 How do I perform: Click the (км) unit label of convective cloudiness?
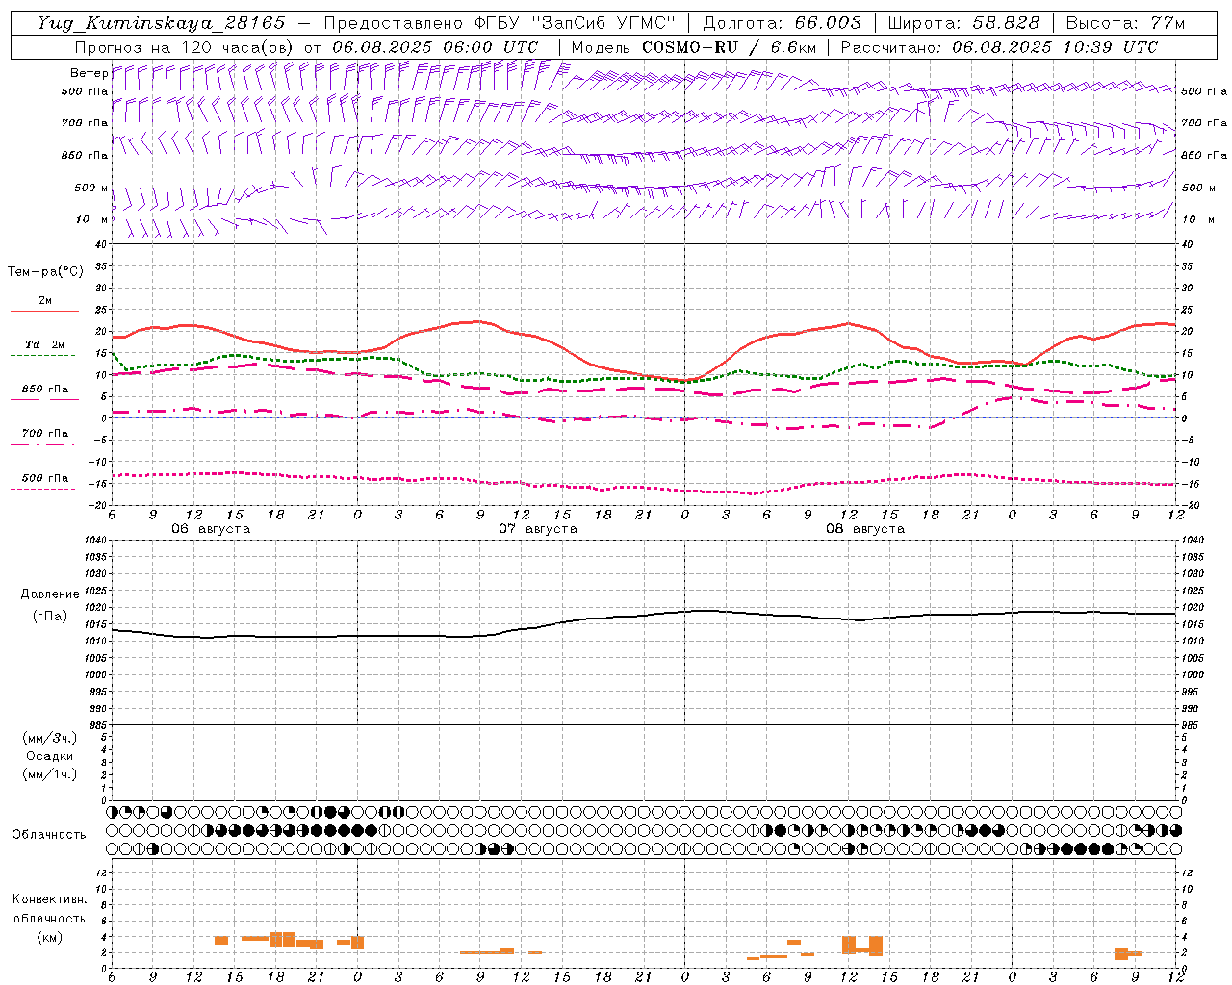[x=49, y=937]
